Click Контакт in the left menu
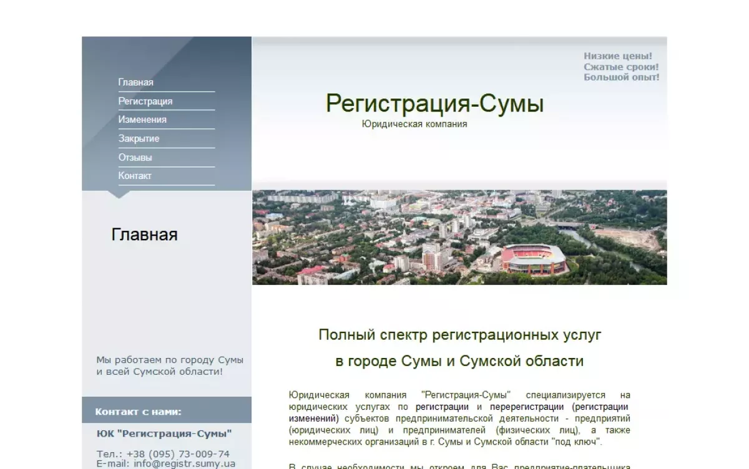The width and height of the screenshot is (749, 469). [135, 176]
